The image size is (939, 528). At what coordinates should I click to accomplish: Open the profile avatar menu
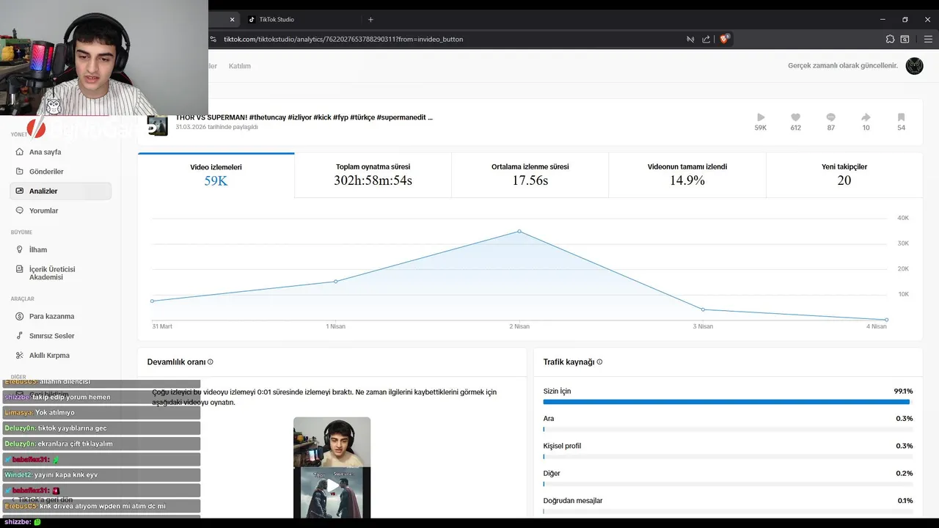click(x=914, y=66)
